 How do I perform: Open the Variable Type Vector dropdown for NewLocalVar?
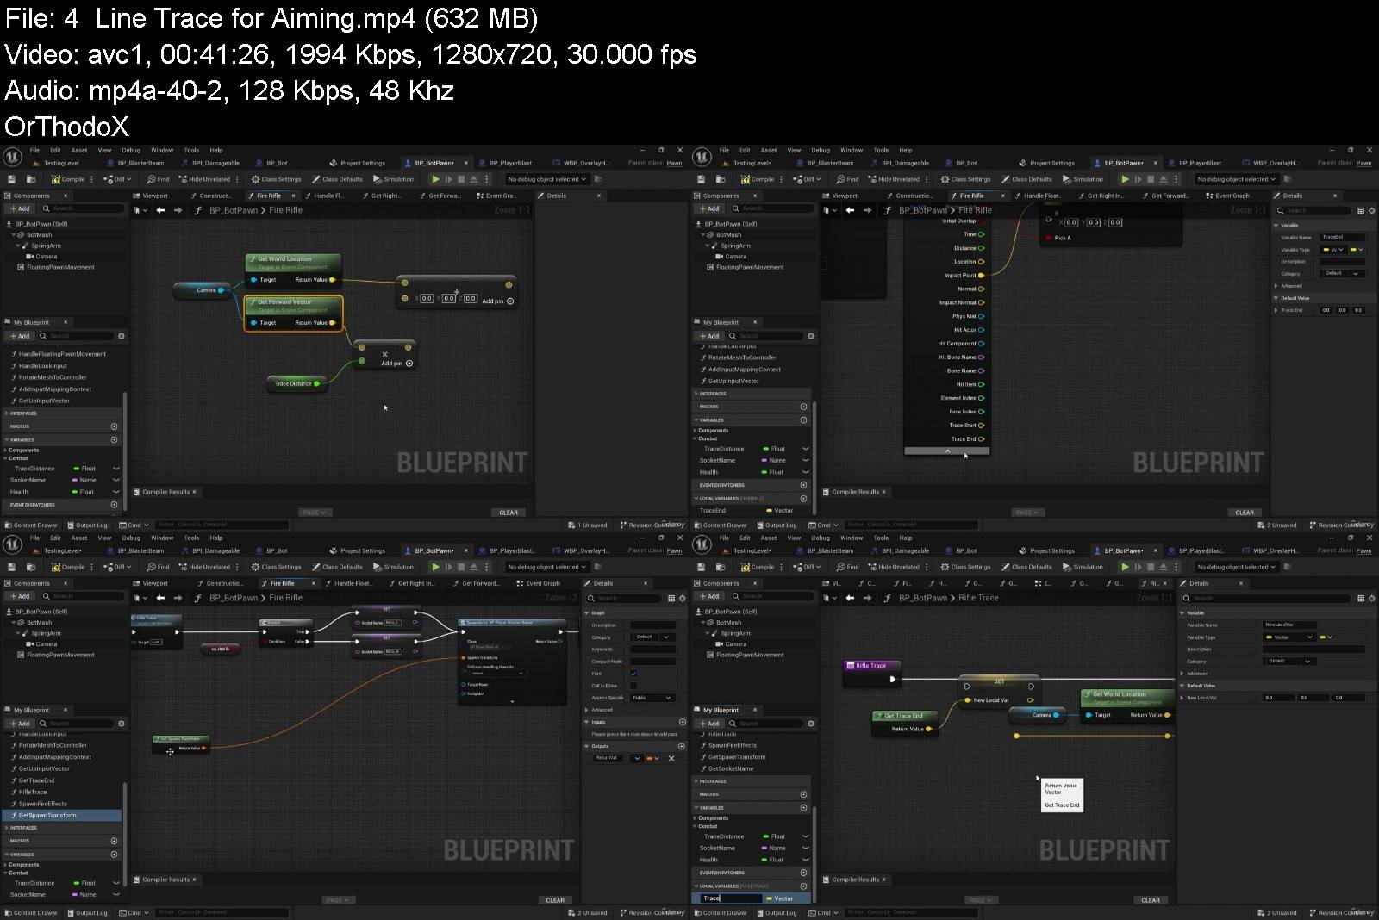click(1289, 637)
